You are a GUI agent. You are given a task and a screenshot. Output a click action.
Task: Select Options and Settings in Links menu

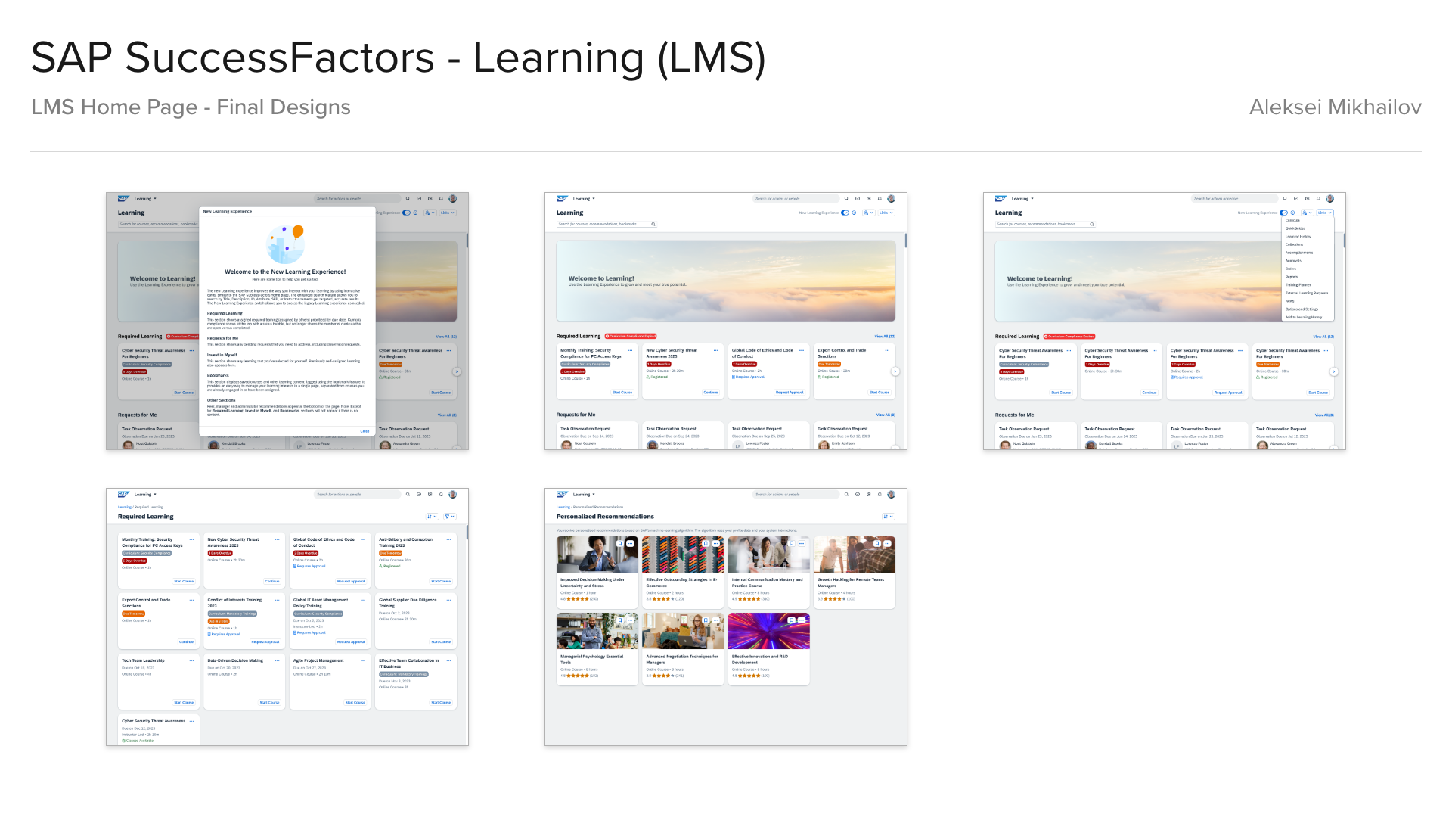(x=1302, y=309)
